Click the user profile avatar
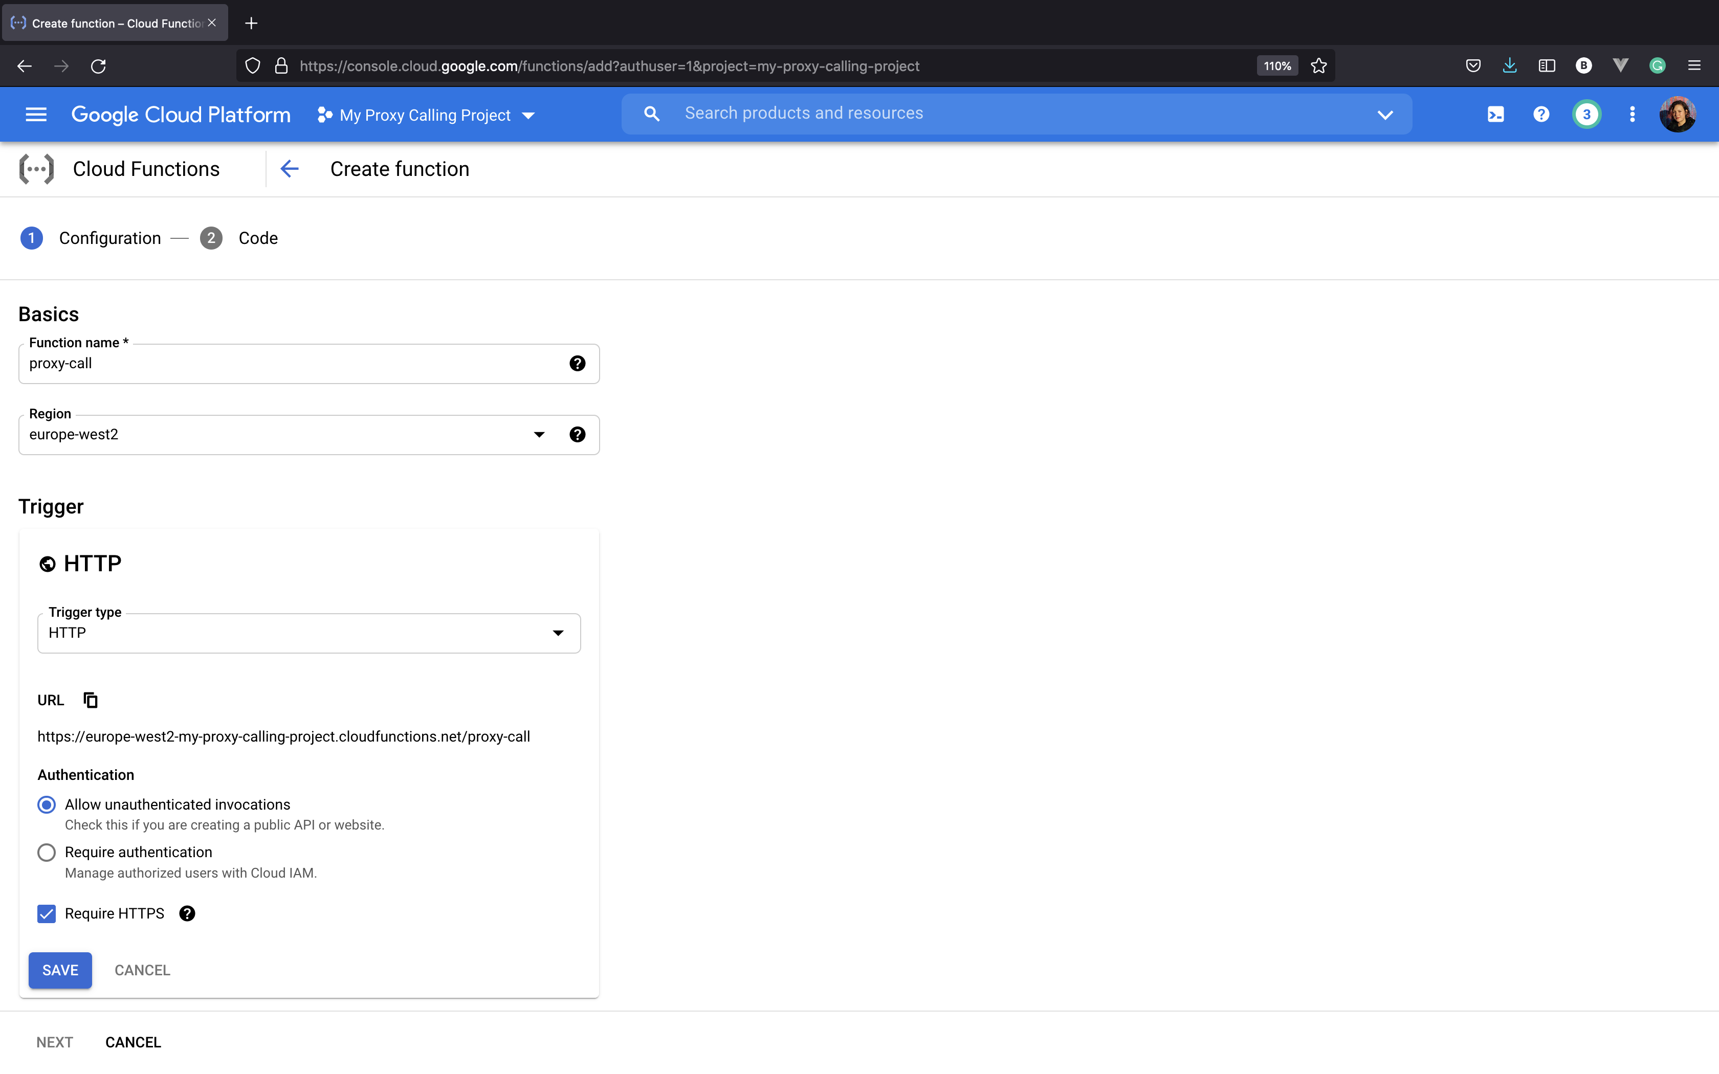Image resolution: width=1719 pixels, height=1074 pixels. click(1678, 115)
